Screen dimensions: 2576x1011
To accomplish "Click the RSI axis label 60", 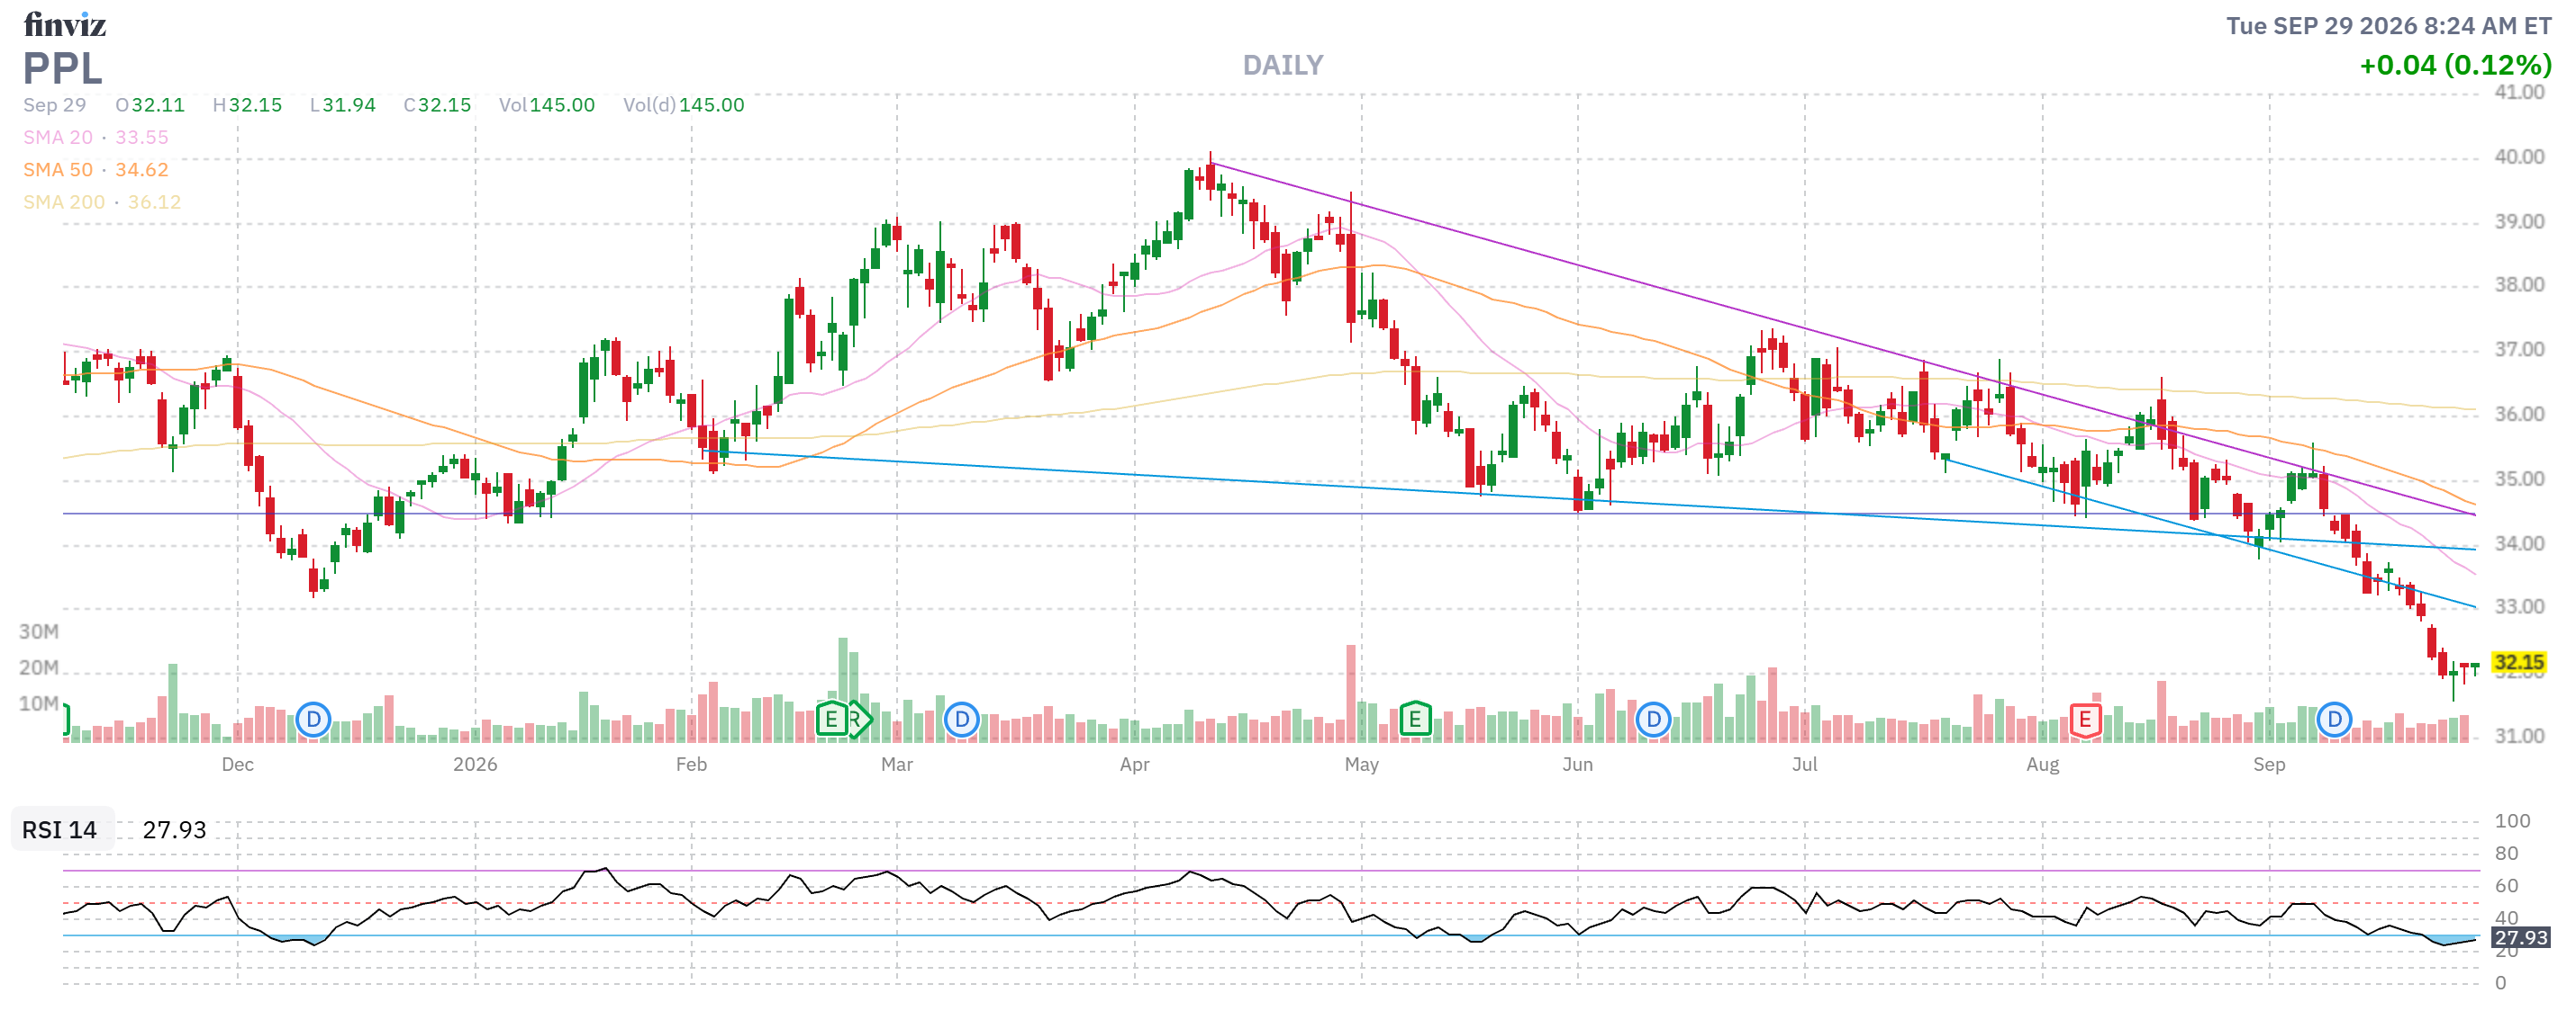I will (x=2506, y=886).
